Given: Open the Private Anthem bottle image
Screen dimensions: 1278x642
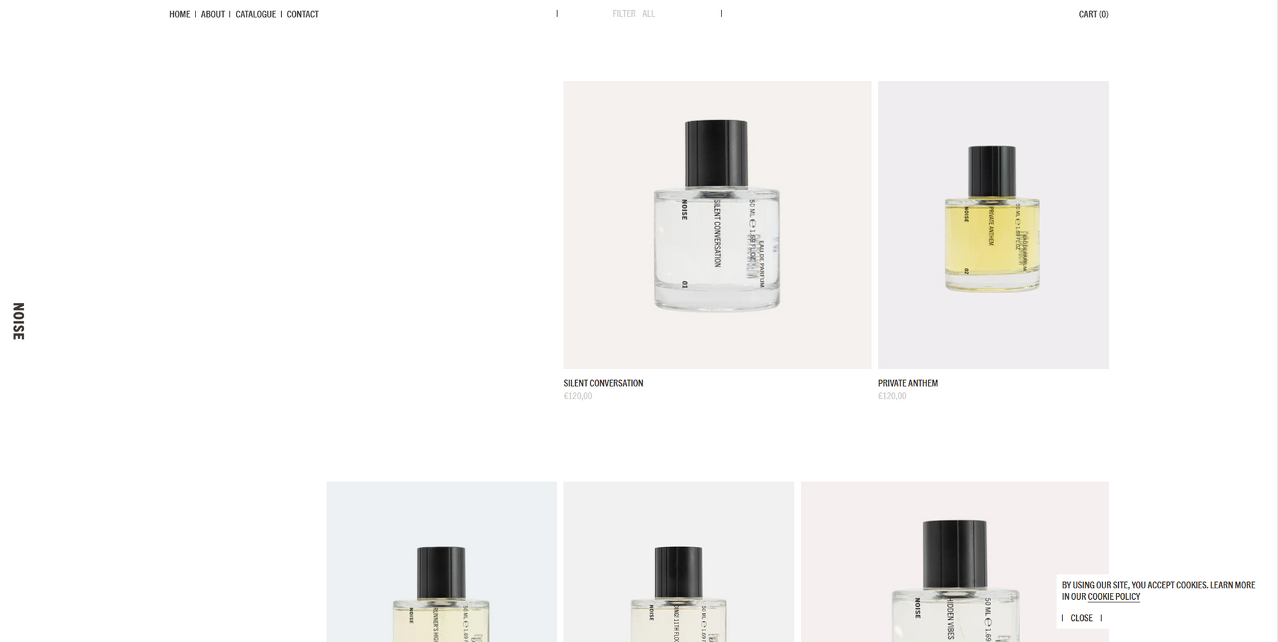Looking at the screenshot, I should click(x=993, y=225).
